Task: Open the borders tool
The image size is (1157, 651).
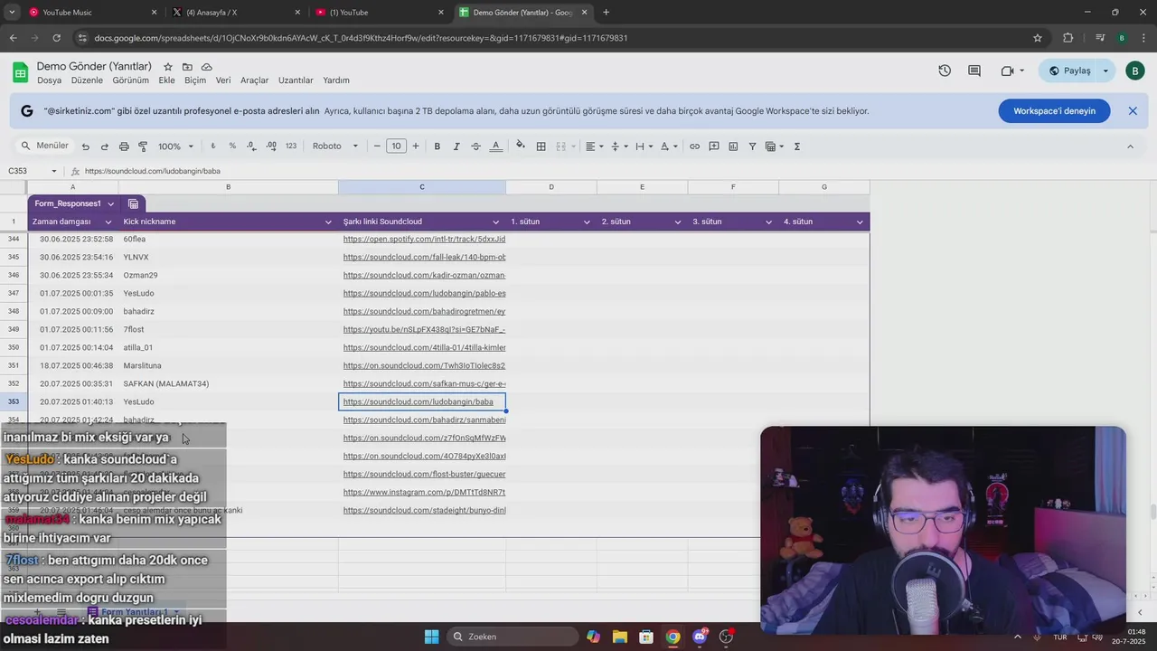Action: click(541, 146)
